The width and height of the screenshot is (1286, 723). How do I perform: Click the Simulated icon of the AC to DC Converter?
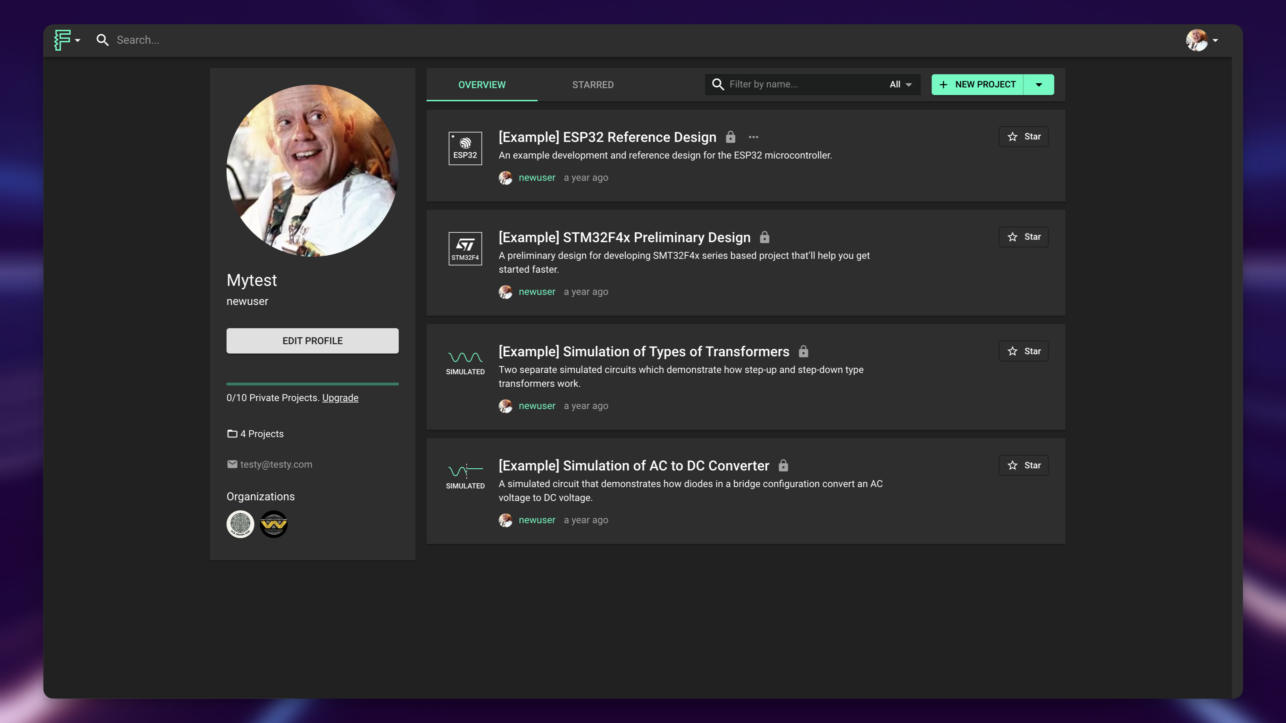pyautogui.click(x=465, y=477)
